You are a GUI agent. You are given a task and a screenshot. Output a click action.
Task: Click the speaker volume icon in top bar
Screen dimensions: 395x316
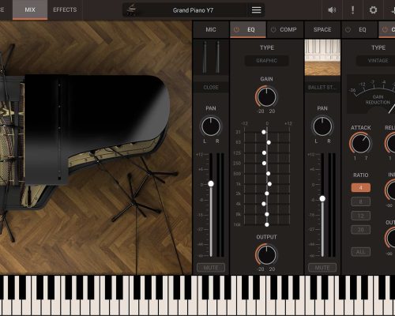point(332,10)
